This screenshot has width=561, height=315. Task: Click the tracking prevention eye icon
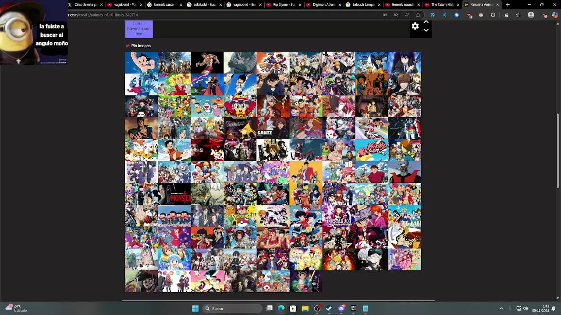(x=396, y=15)
